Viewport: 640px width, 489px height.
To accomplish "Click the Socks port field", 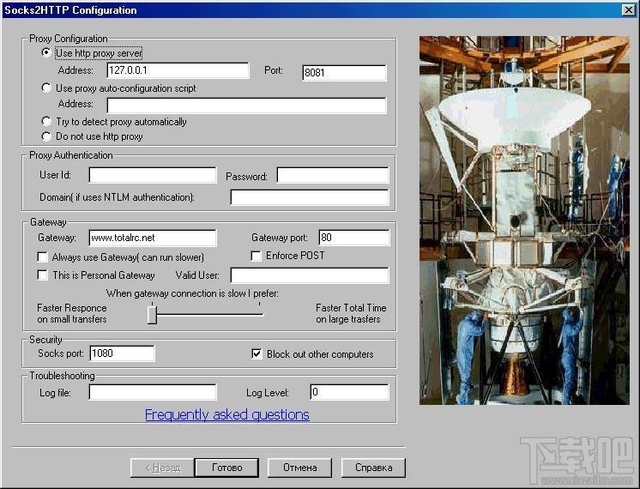I will 121,353.
